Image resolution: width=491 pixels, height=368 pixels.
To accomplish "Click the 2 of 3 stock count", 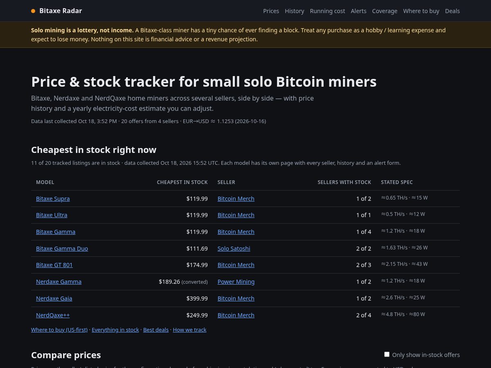I will [363, 265].
